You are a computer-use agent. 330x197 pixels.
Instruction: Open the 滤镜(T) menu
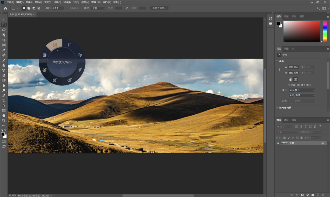[66, 2]
